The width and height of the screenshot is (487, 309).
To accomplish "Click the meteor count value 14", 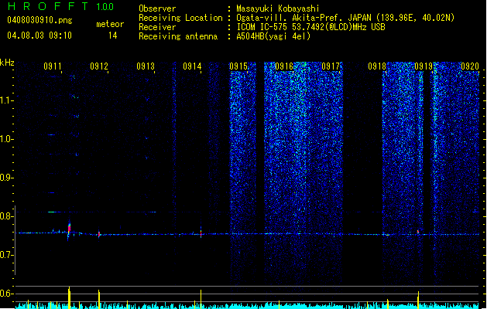I will coord(113,36).
